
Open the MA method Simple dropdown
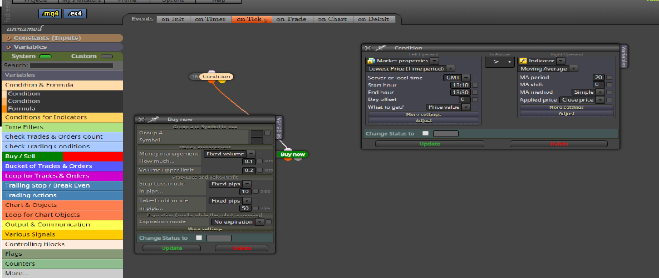click(600, 92)
